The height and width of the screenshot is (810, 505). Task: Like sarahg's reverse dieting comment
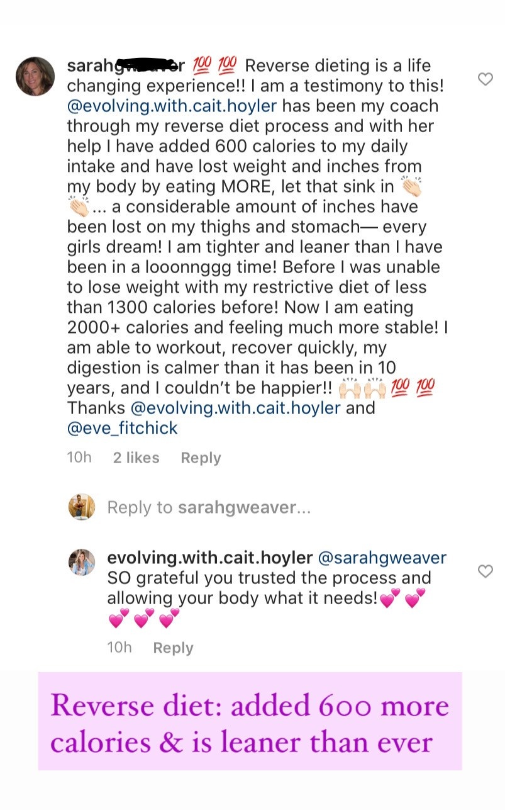click(x=485, y=79)
